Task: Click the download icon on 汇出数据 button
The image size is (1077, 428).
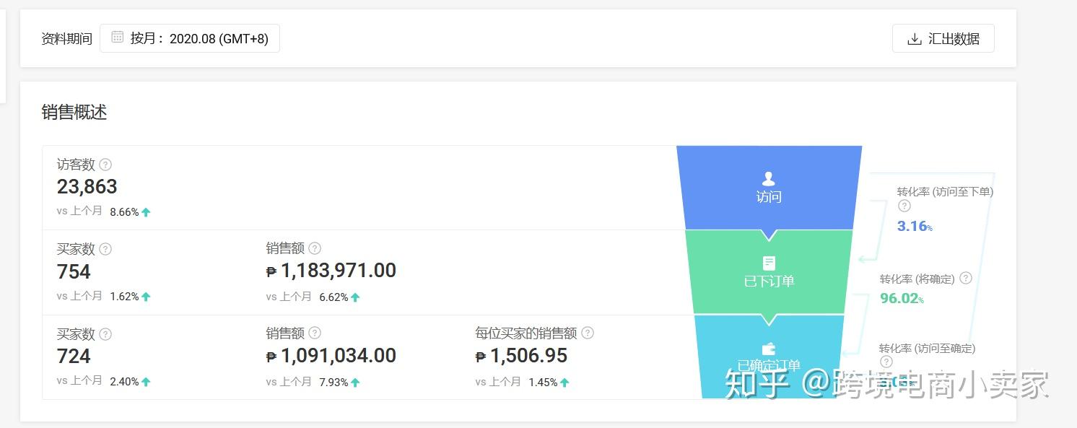Action: [915, 38]
